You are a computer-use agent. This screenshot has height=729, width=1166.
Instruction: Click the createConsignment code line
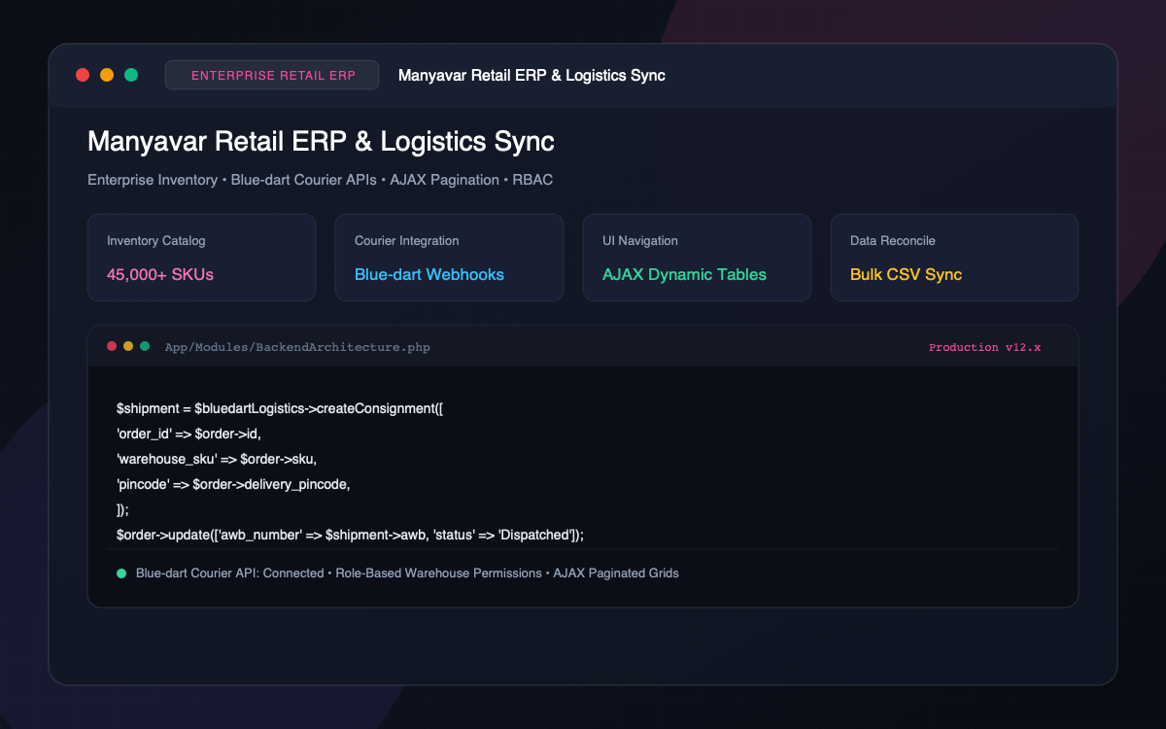(x=280, y=408)
